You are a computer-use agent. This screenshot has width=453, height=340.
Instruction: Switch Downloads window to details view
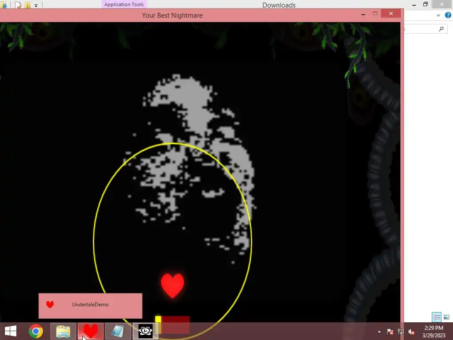pos(437,317)
